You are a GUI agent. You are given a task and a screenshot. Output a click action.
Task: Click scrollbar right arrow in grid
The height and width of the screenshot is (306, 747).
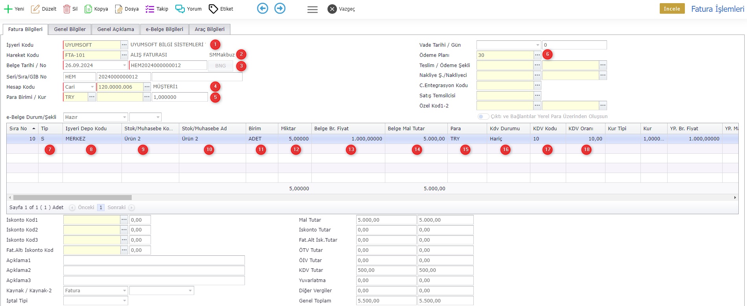click(x=735, y=198)
